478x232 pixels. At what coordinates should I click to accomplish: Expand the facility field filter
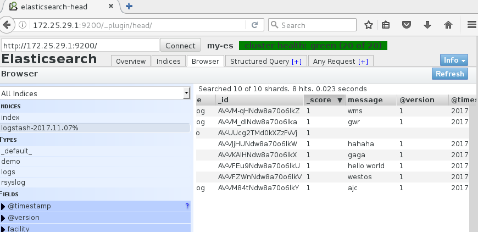tap(3, 229)
